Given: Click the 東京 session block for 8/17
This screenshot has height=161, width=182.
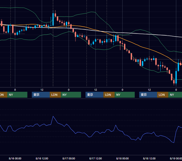Looking at the screenshot, I should coord(94,95).
